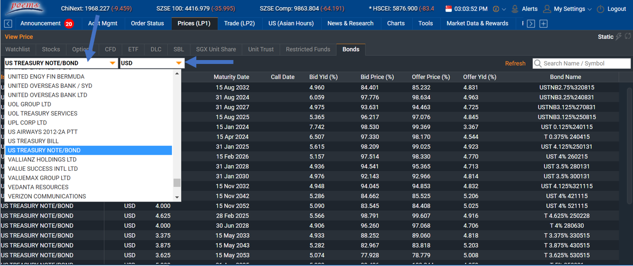The image size is (633, 266).
Task: Choose VEDANTA RESOURCES option
Action: 89,187
